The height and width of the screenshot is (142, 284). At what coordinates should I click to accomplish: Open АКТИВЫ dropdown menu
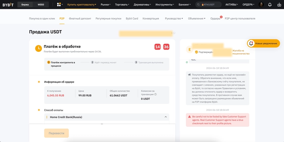(232, 5)
